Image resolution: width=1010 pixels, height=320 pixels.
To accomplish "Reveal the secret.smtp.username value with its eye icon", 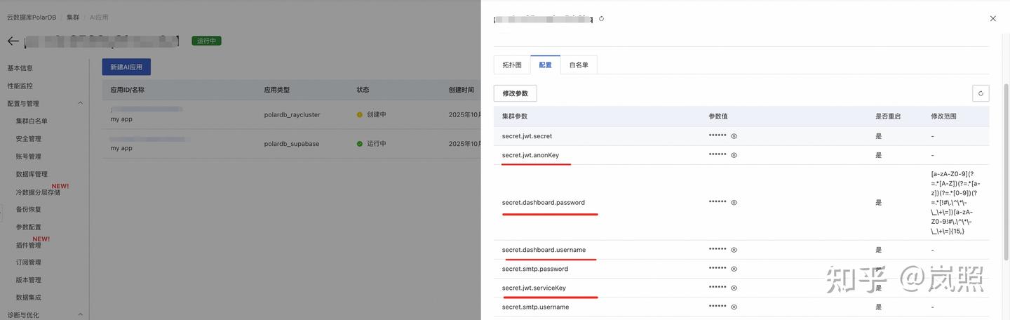I will click(734, 307).
